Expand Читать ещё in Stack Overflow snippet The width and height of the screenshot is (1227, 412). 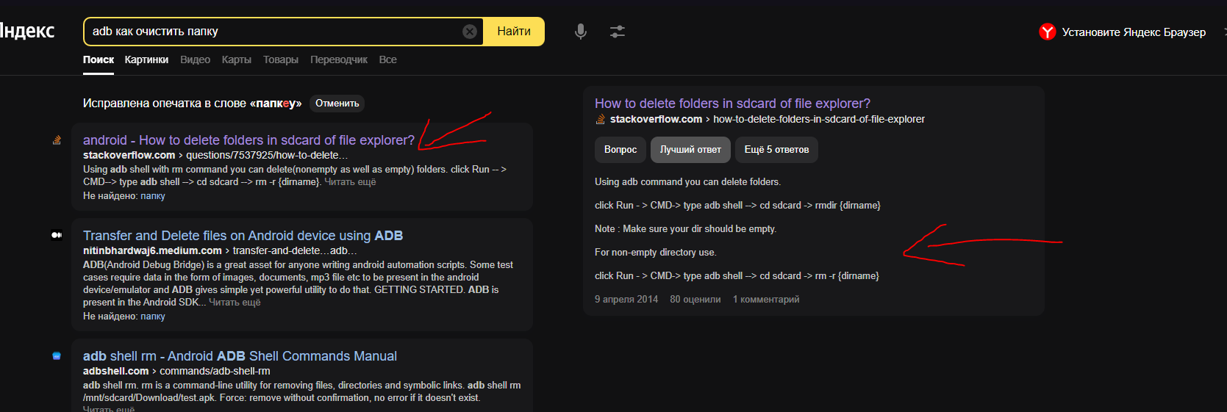(350, 181)
